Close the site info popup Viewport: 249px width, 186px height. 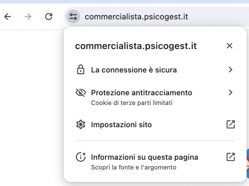230,46
